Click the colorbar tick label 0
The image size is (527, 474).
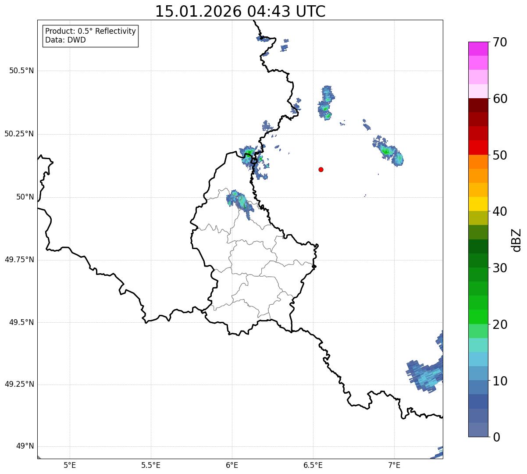coord(496,437)
